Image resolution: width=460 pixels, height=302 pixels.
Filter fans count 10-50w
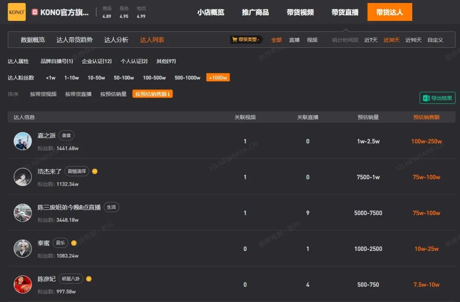96,78
